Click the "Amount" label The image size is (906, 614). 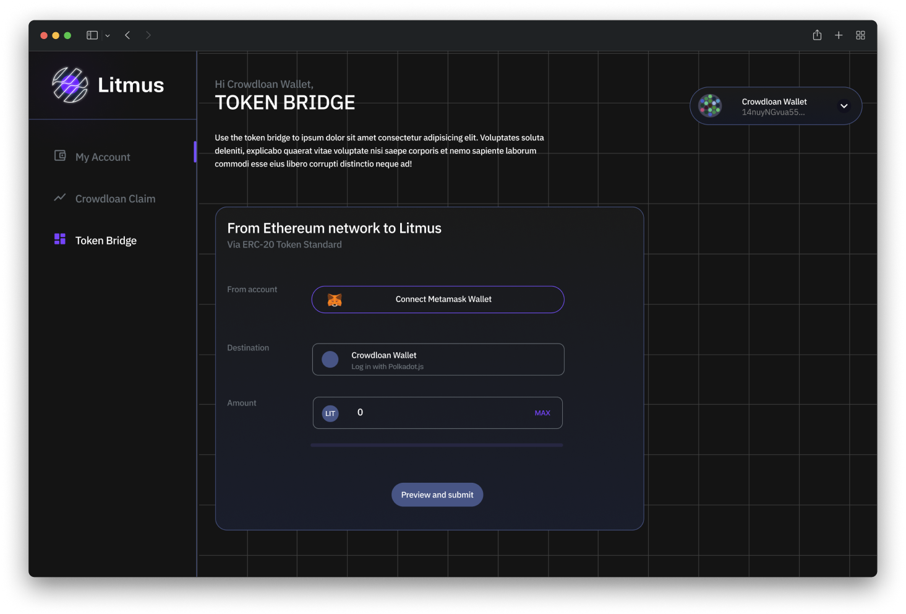[x=242, y=403]
